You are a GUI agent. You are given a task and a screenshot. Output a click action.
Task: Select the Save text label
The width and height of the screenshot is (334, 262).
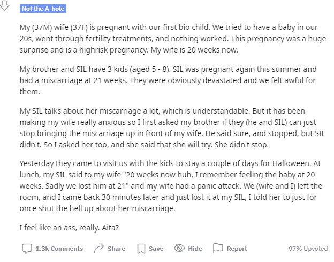click(156, 249)
